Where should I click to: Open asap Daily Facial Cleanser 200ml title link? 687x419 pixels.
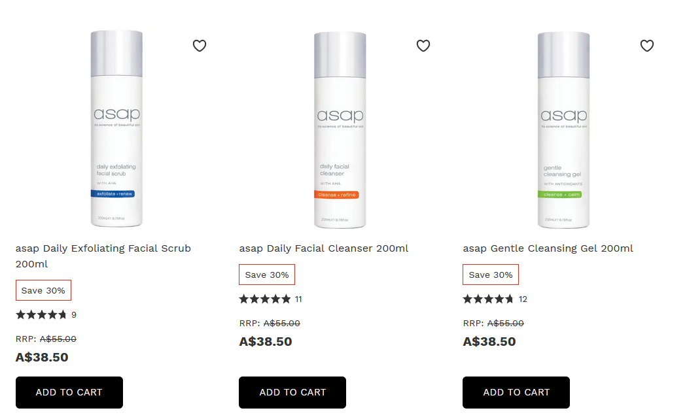pyautogui.click(x=324, y=248)
